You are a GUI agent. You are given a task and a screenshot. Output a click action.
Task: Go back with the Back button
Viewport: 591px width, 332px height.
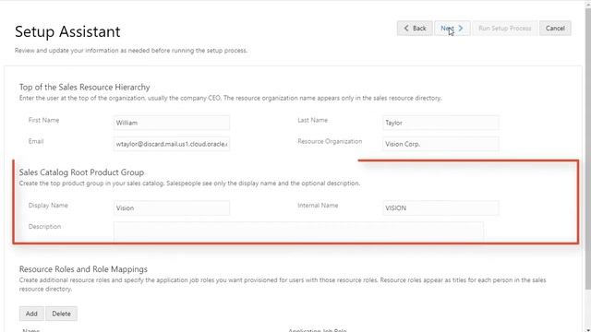[415, 29]
